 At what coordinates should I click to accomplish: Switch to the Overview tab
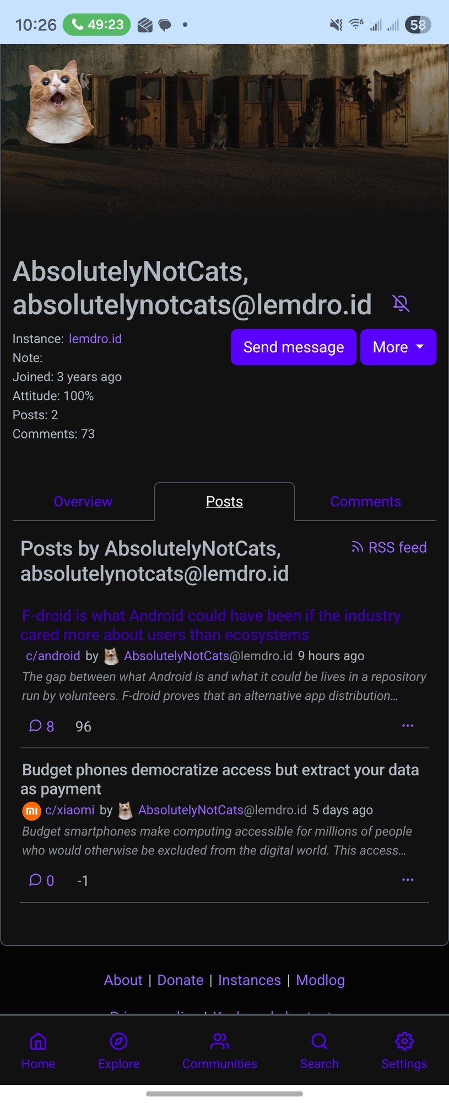[x=83, y=501]
